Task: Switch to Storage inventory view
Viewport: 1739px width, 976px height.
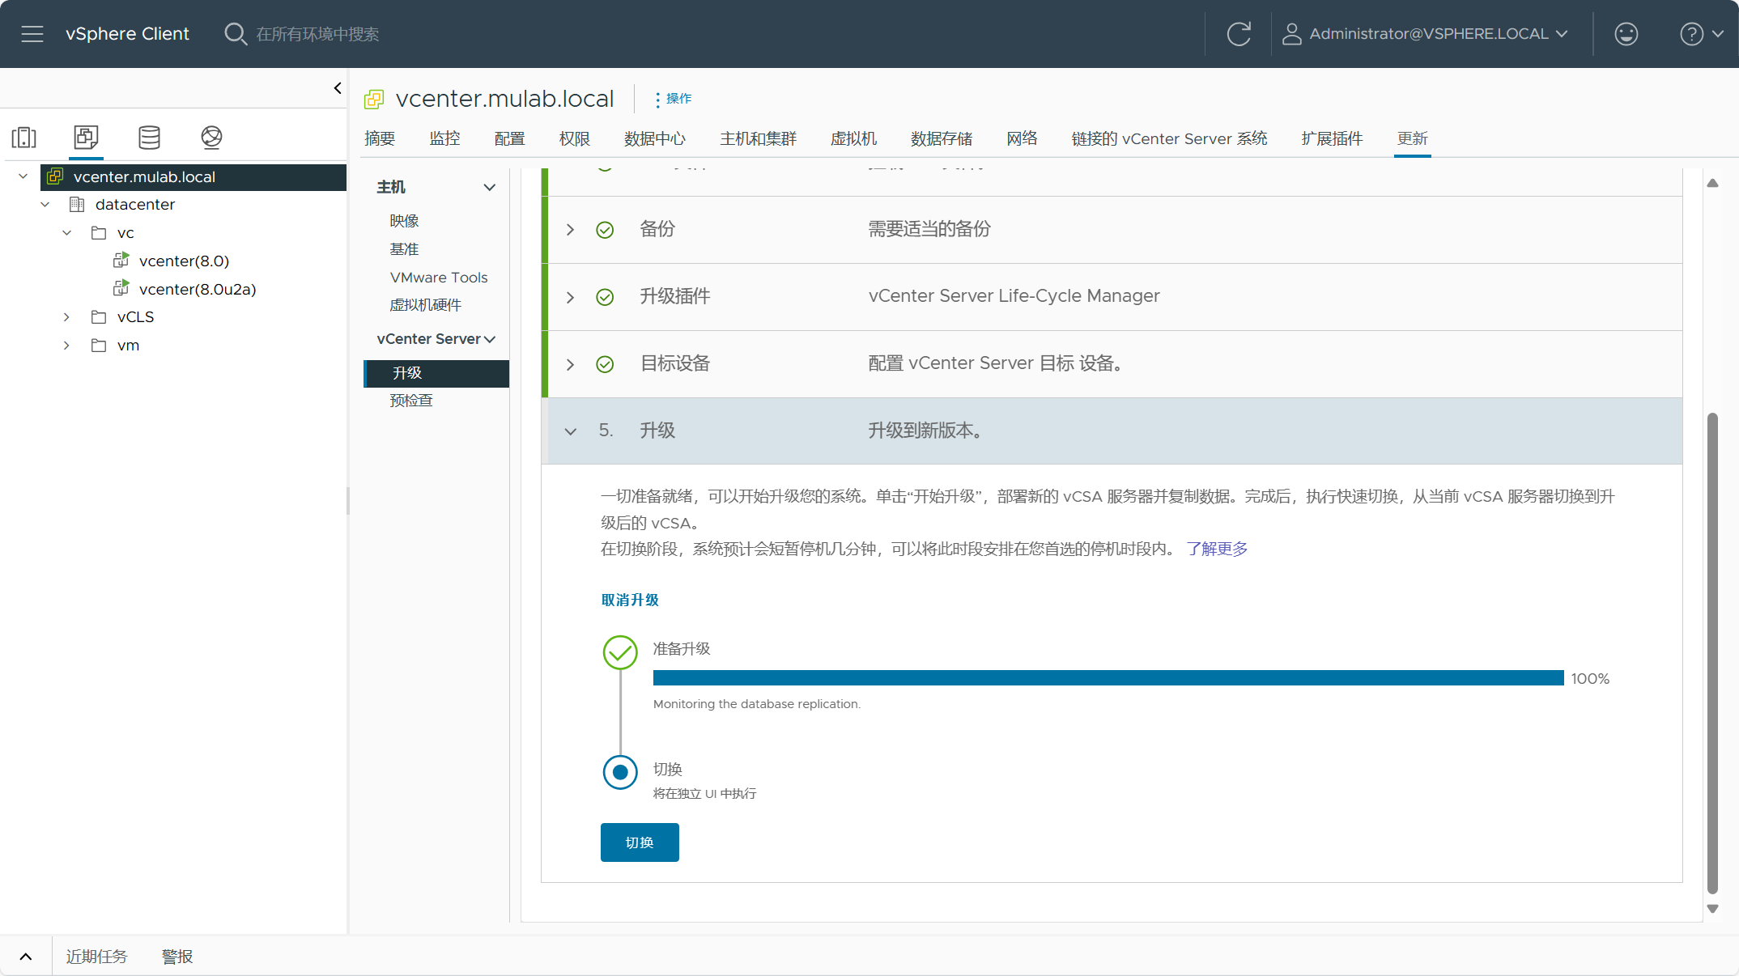Action: pos(149,137)
